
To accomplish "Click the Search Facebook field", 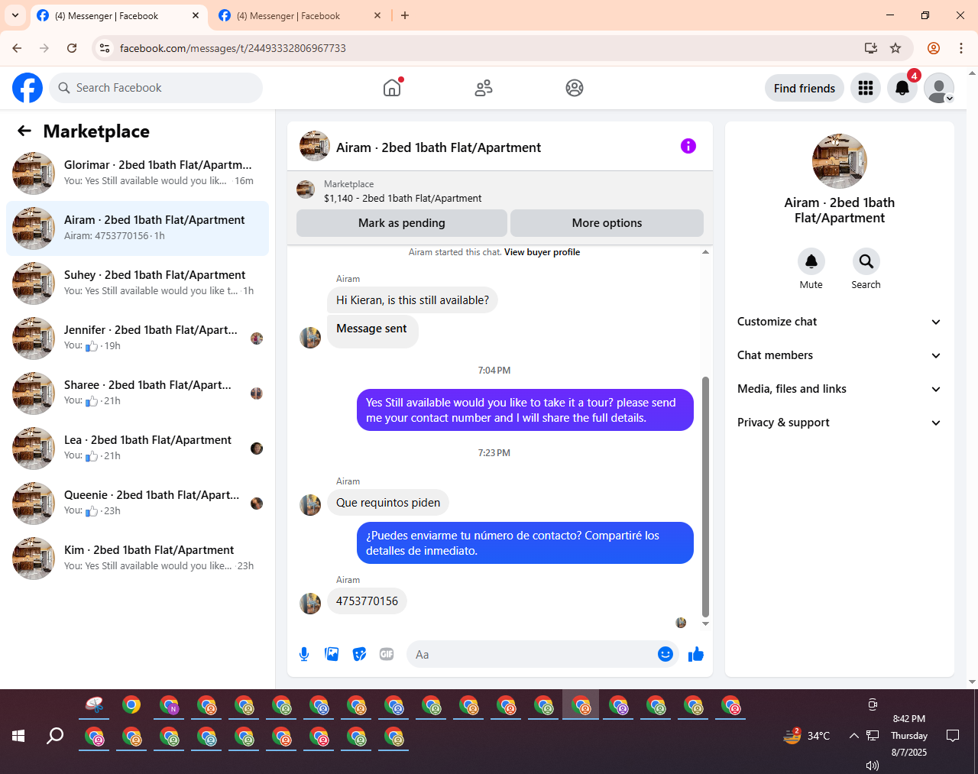I will pyautogui.click(x=156, y=88).
